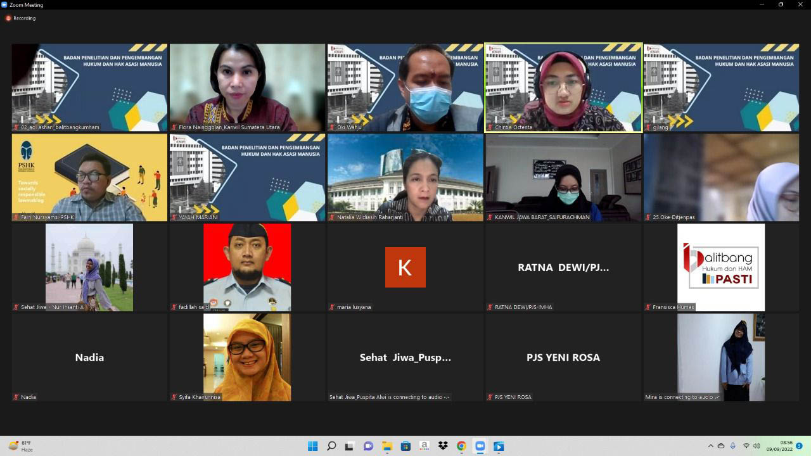The height and width of the screenshot is (456, 811).
Task: Select KANWIL JAWA BARAT_SAIFURACHMAN tile
Action: 563,177
